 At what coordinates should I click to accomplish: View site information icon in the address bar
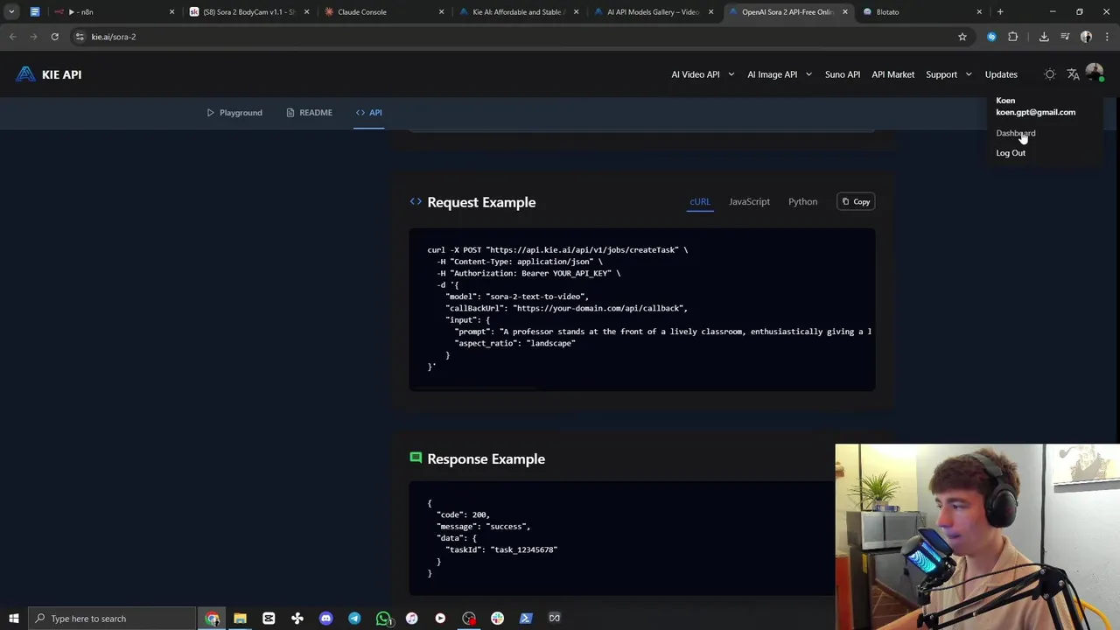80,37
